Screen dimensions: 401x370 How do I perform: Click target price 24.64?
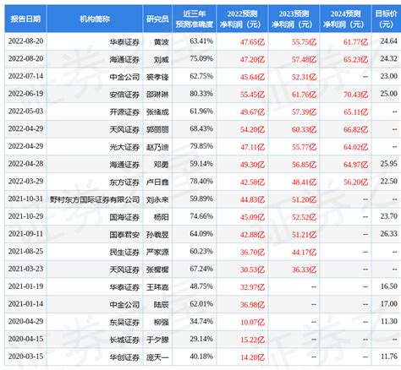[x=388, y=41]
